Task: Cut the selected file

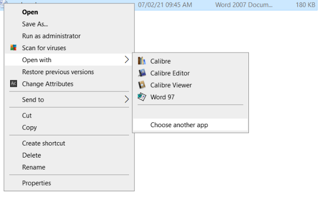Action: pos(27,116)
